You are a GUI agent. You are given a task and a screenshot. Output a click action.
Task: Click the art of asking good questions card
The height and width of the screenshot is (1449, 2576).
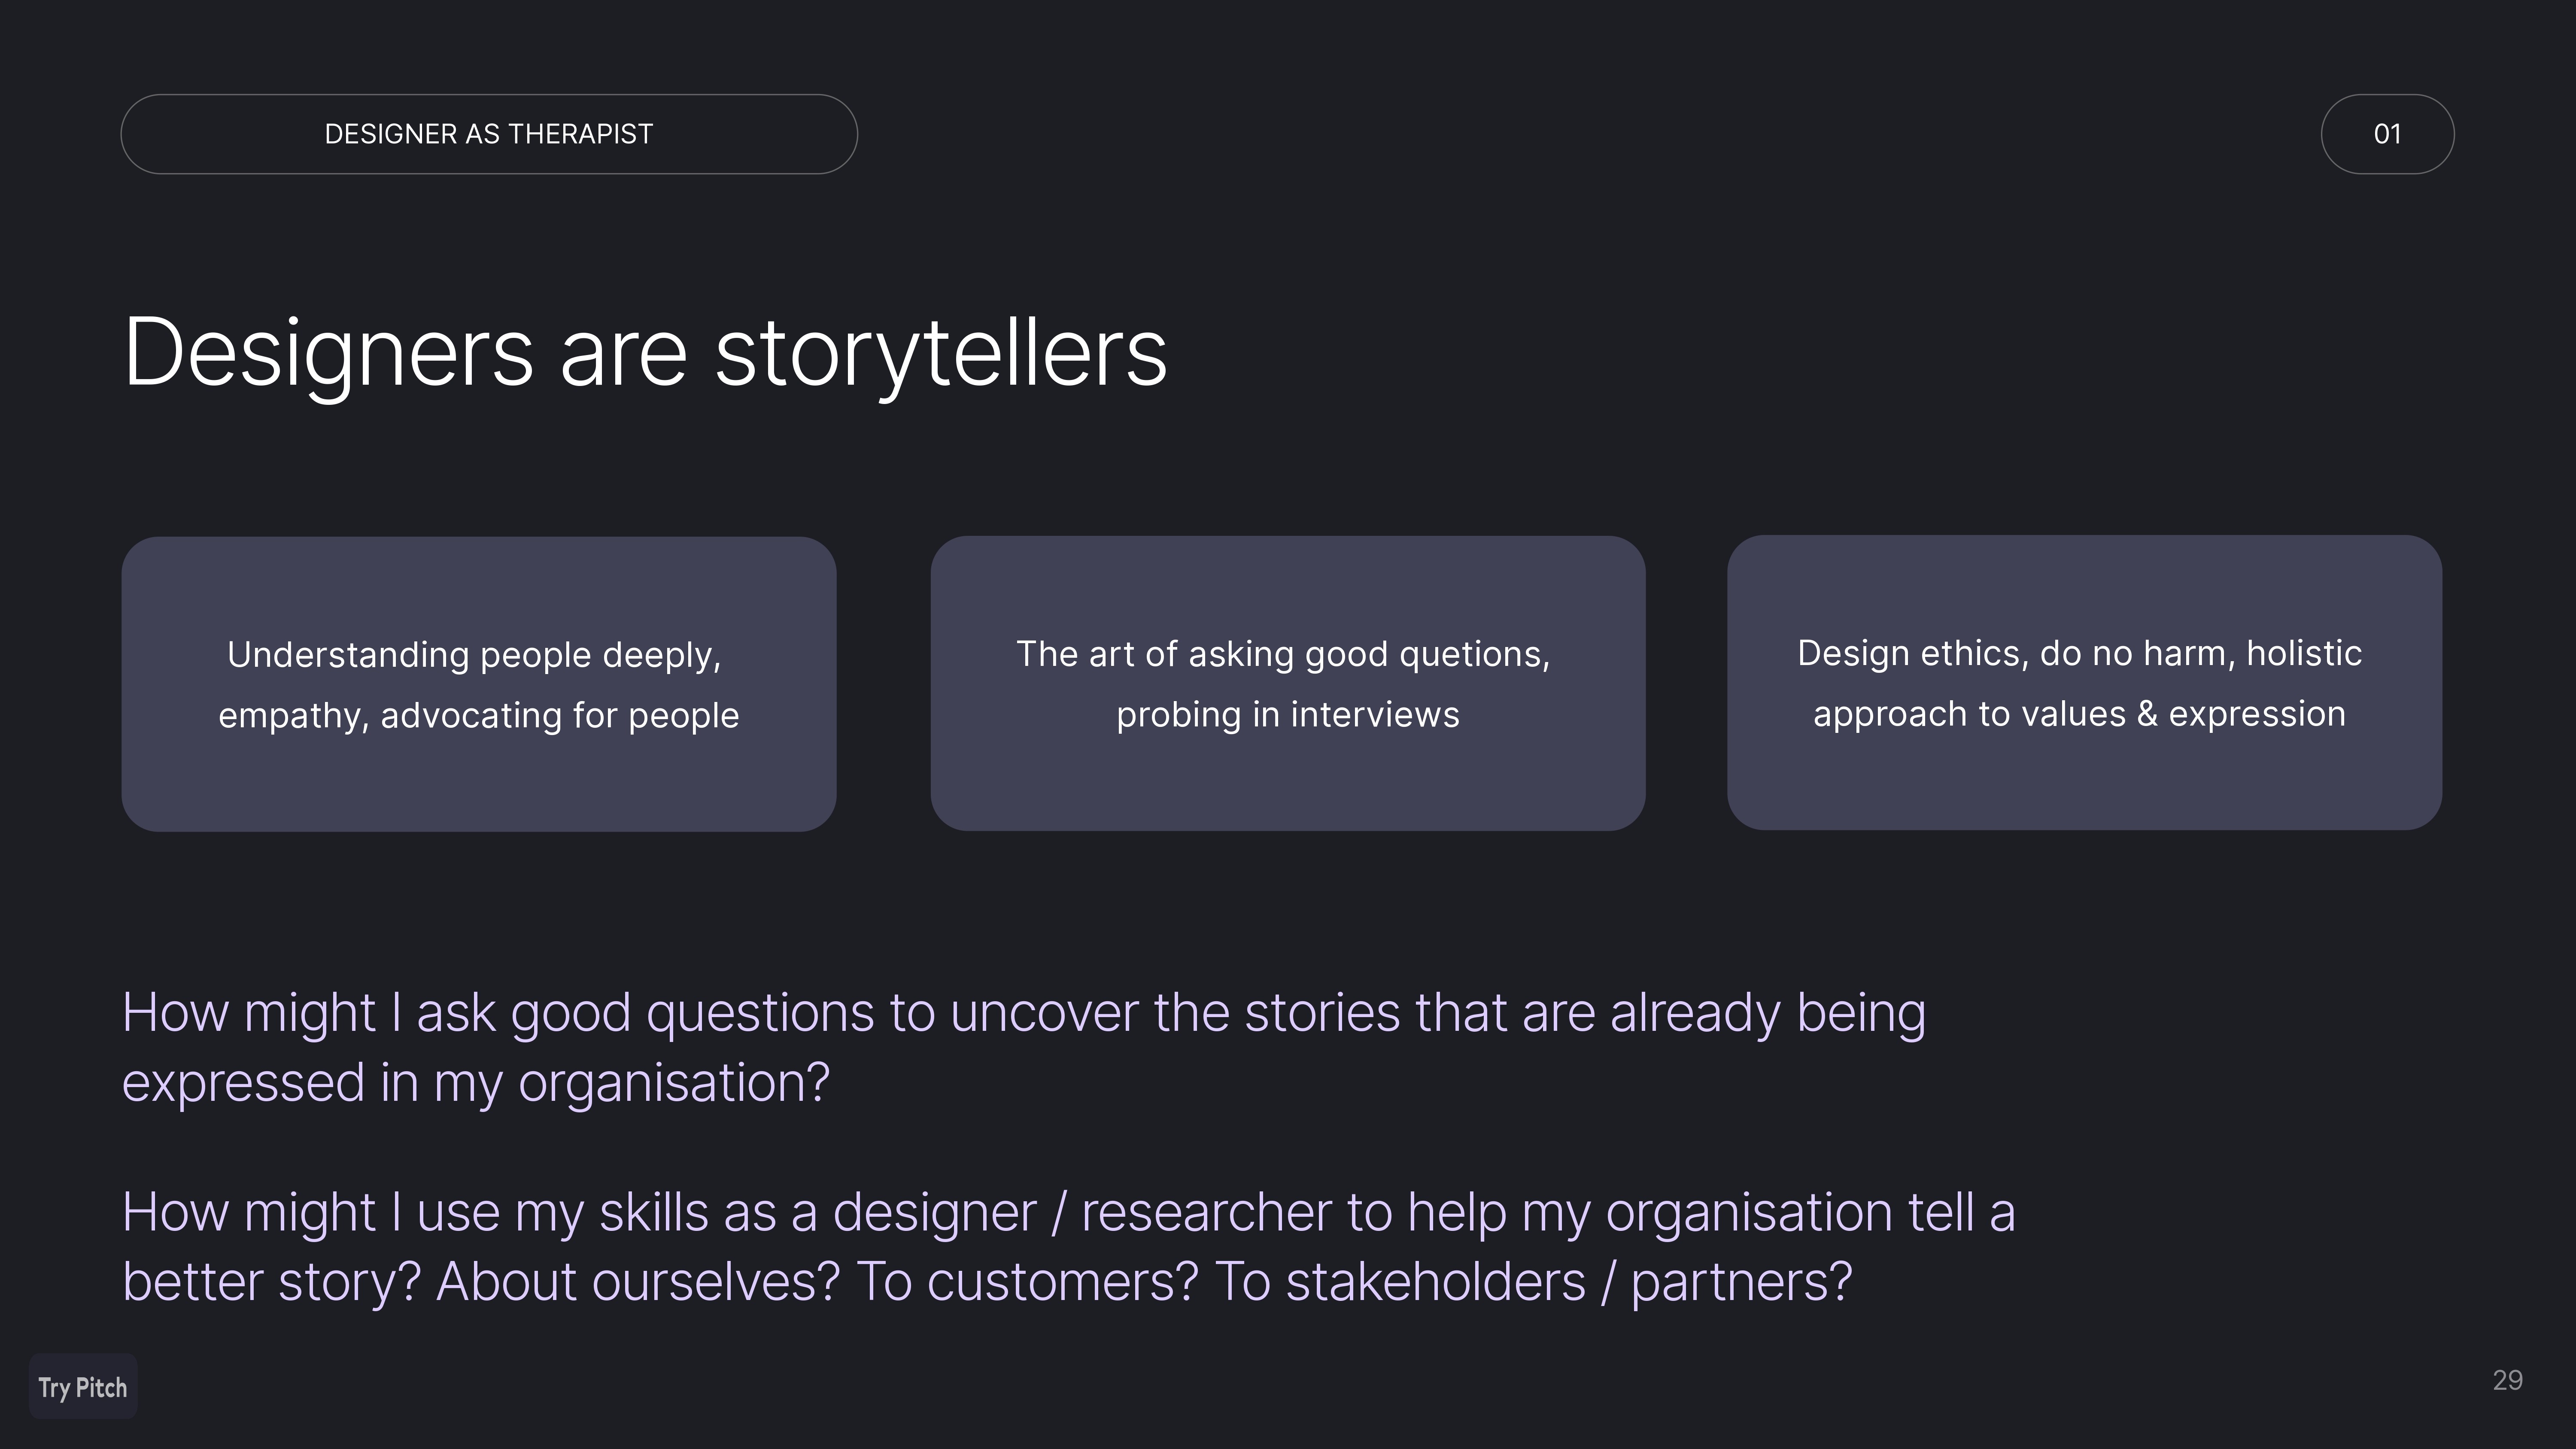[x=1288, y=683]
